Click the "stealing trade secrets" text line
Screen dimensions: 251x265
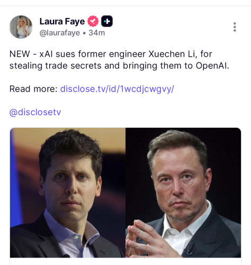(x=119, y=66)
